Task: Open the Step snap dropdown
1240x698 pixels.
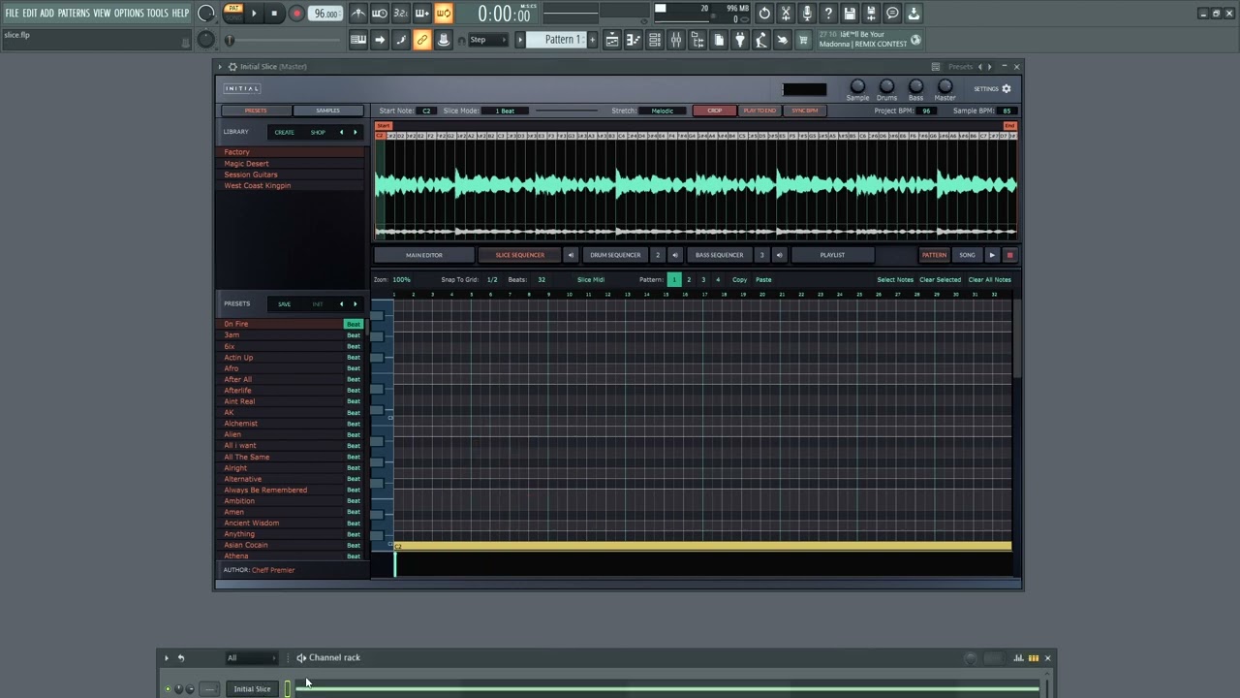Action: coord(489,40)
